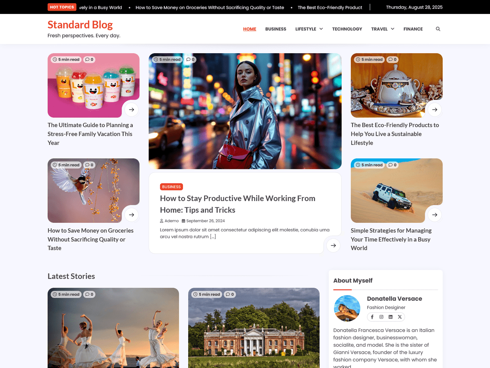
Task: Click the arrow on the vacation guide card
Action: click(131, 110)
